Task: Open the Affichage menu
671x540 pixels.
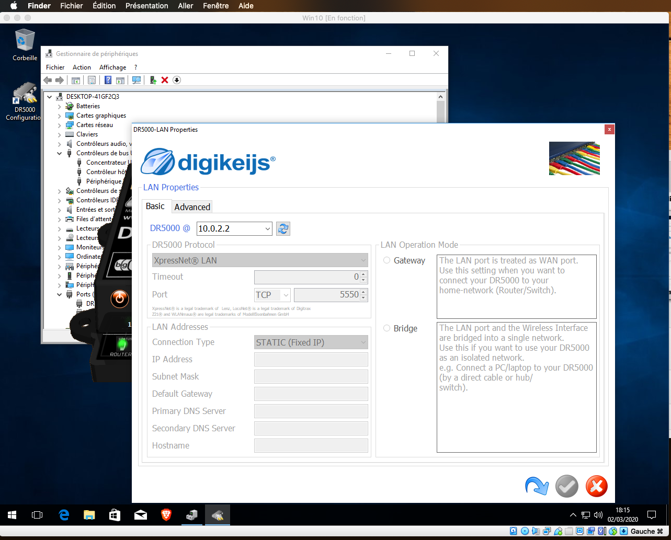Action: pyautogui.click(x=113, y=67)
